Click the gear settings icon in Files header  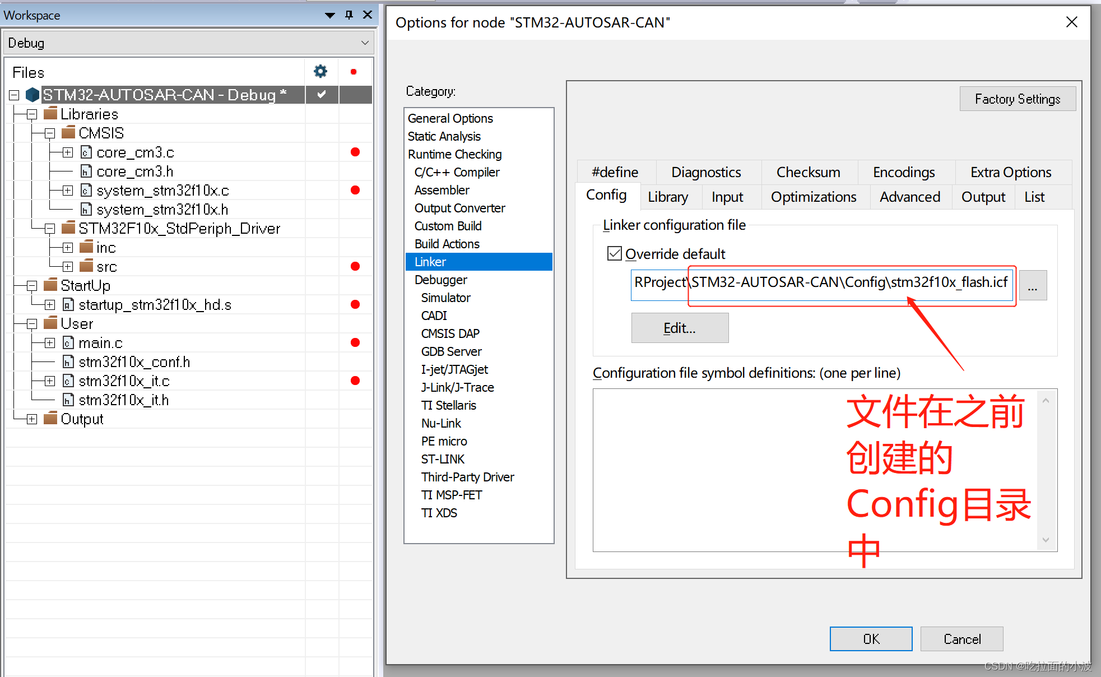[x=320, y=72]
